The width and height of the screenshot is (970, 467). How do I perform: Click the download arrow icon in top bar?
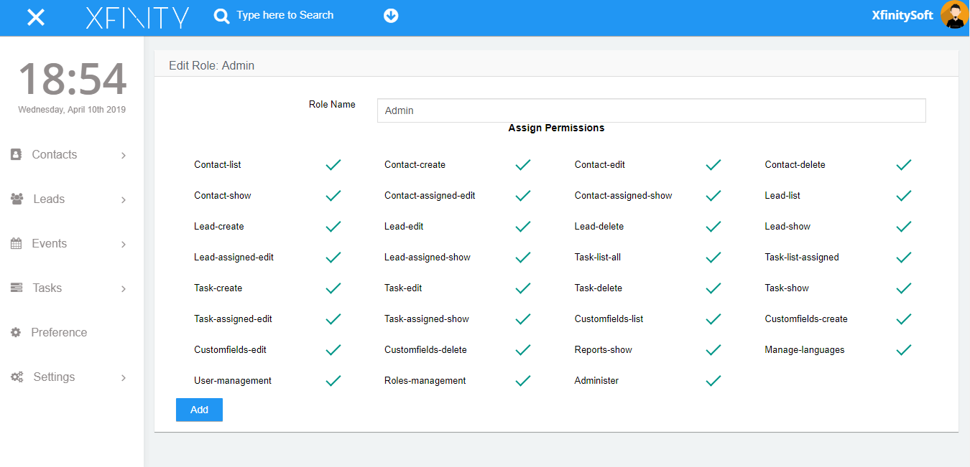pos(391,15)
